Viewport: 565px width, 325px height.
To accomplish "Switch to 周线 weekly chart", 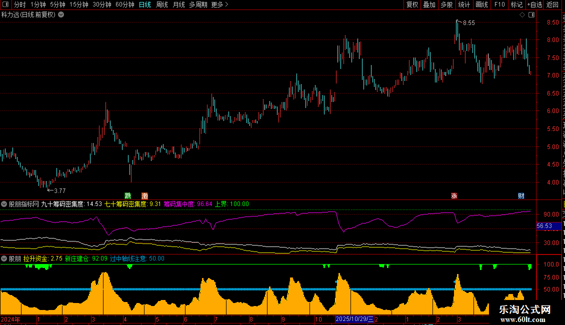I will coord(162,4).
